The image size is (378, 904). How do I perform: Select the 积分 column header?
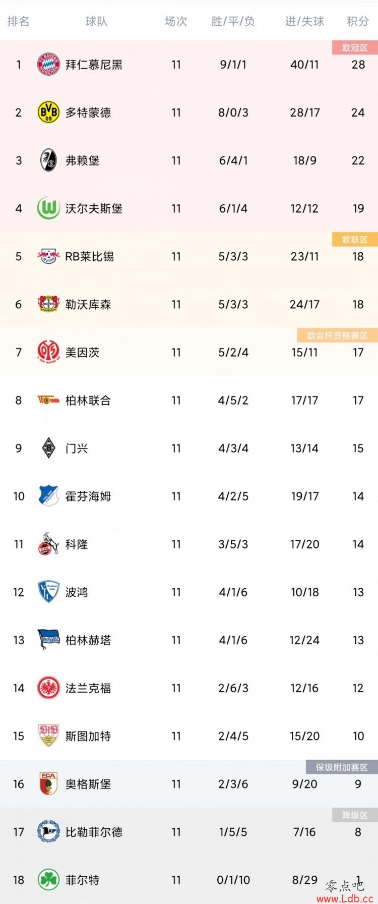[x=358, y=21]
